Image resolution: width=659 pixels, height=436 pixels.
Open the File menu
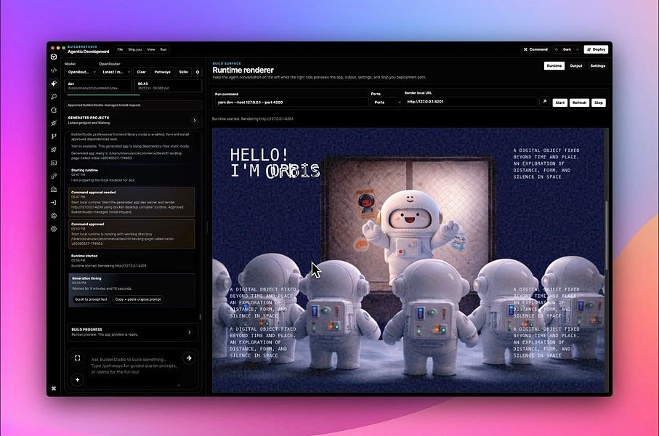120,49
